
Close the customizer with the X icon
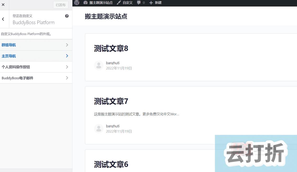pos(3,5)
